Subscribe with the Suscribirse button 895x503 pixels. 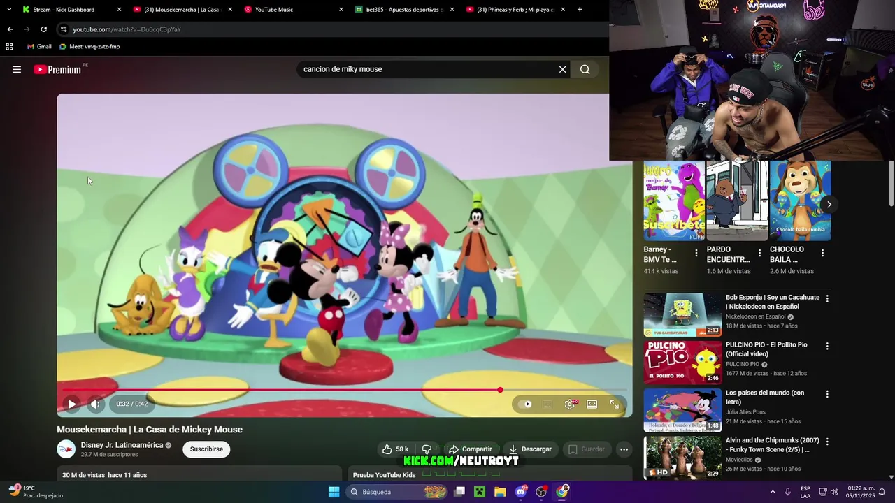pyautogui.click(x=206, y=449)
